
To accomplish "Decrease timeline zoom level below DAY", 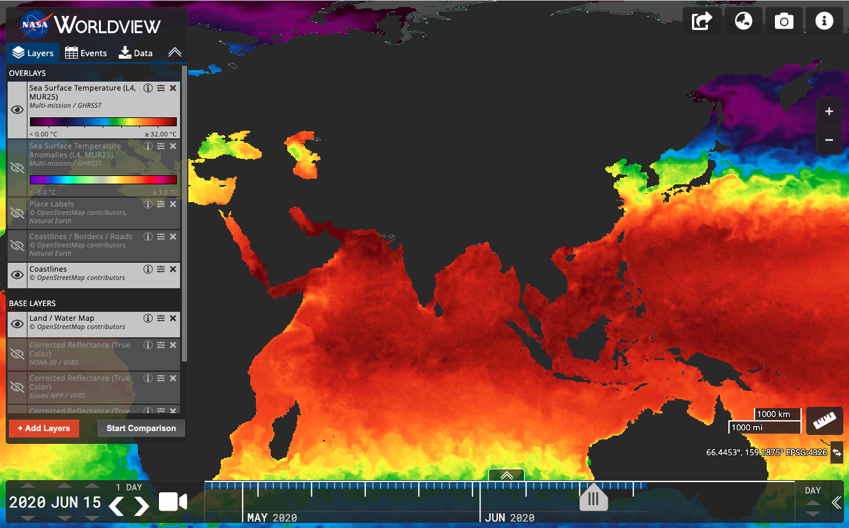I will [813, 513].
